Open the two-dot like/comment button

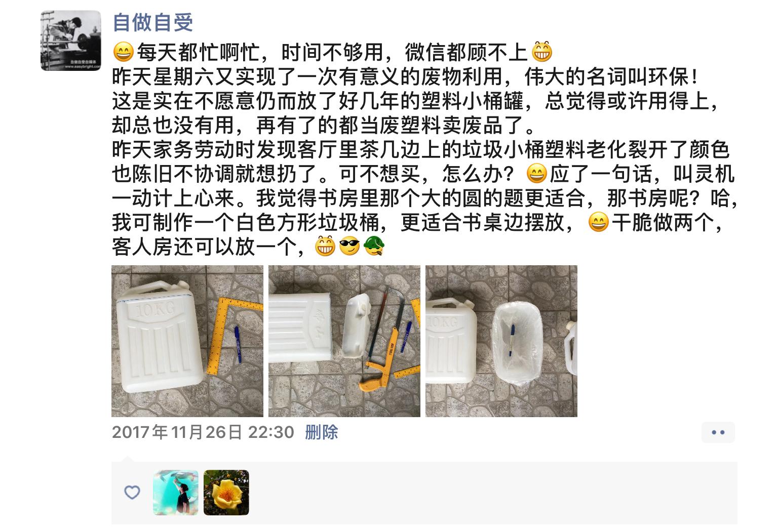[x=718, y=432]
